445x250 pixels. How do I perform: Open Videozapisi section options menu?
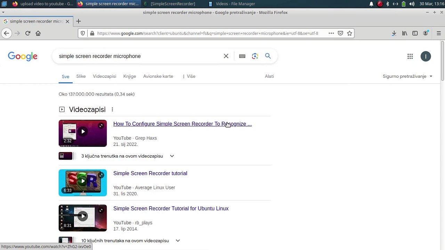[112, 109]
